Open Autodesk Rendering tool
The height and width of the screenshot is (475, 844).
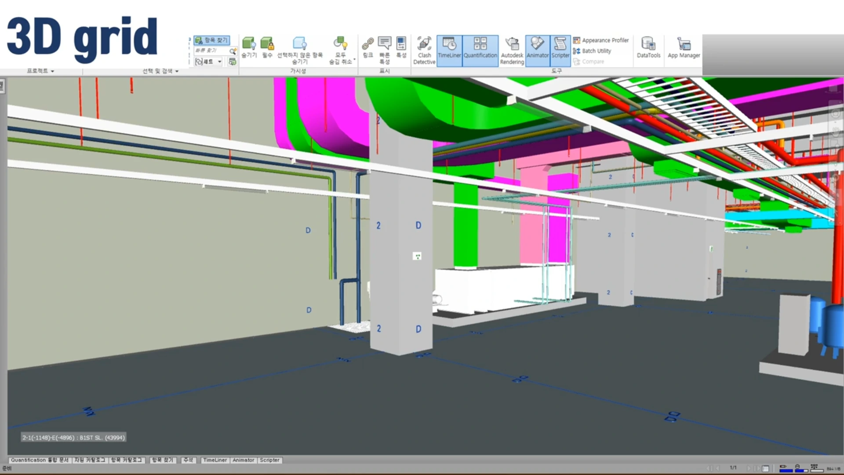[512, 51]
